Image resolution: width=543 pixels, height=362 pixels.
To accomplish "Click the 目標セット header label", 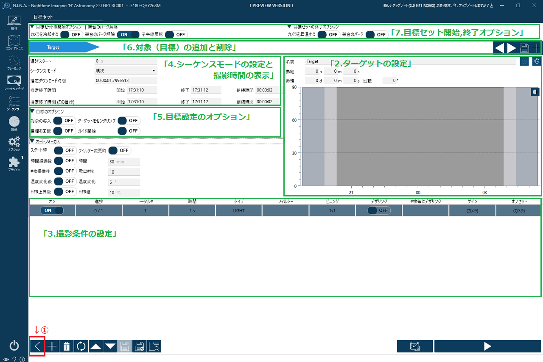I will [43, 17].
